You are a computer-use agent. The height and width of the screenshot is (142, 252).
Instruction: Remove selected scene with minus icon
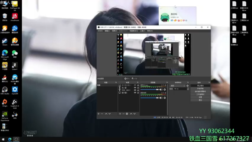[x=102, y=114]
